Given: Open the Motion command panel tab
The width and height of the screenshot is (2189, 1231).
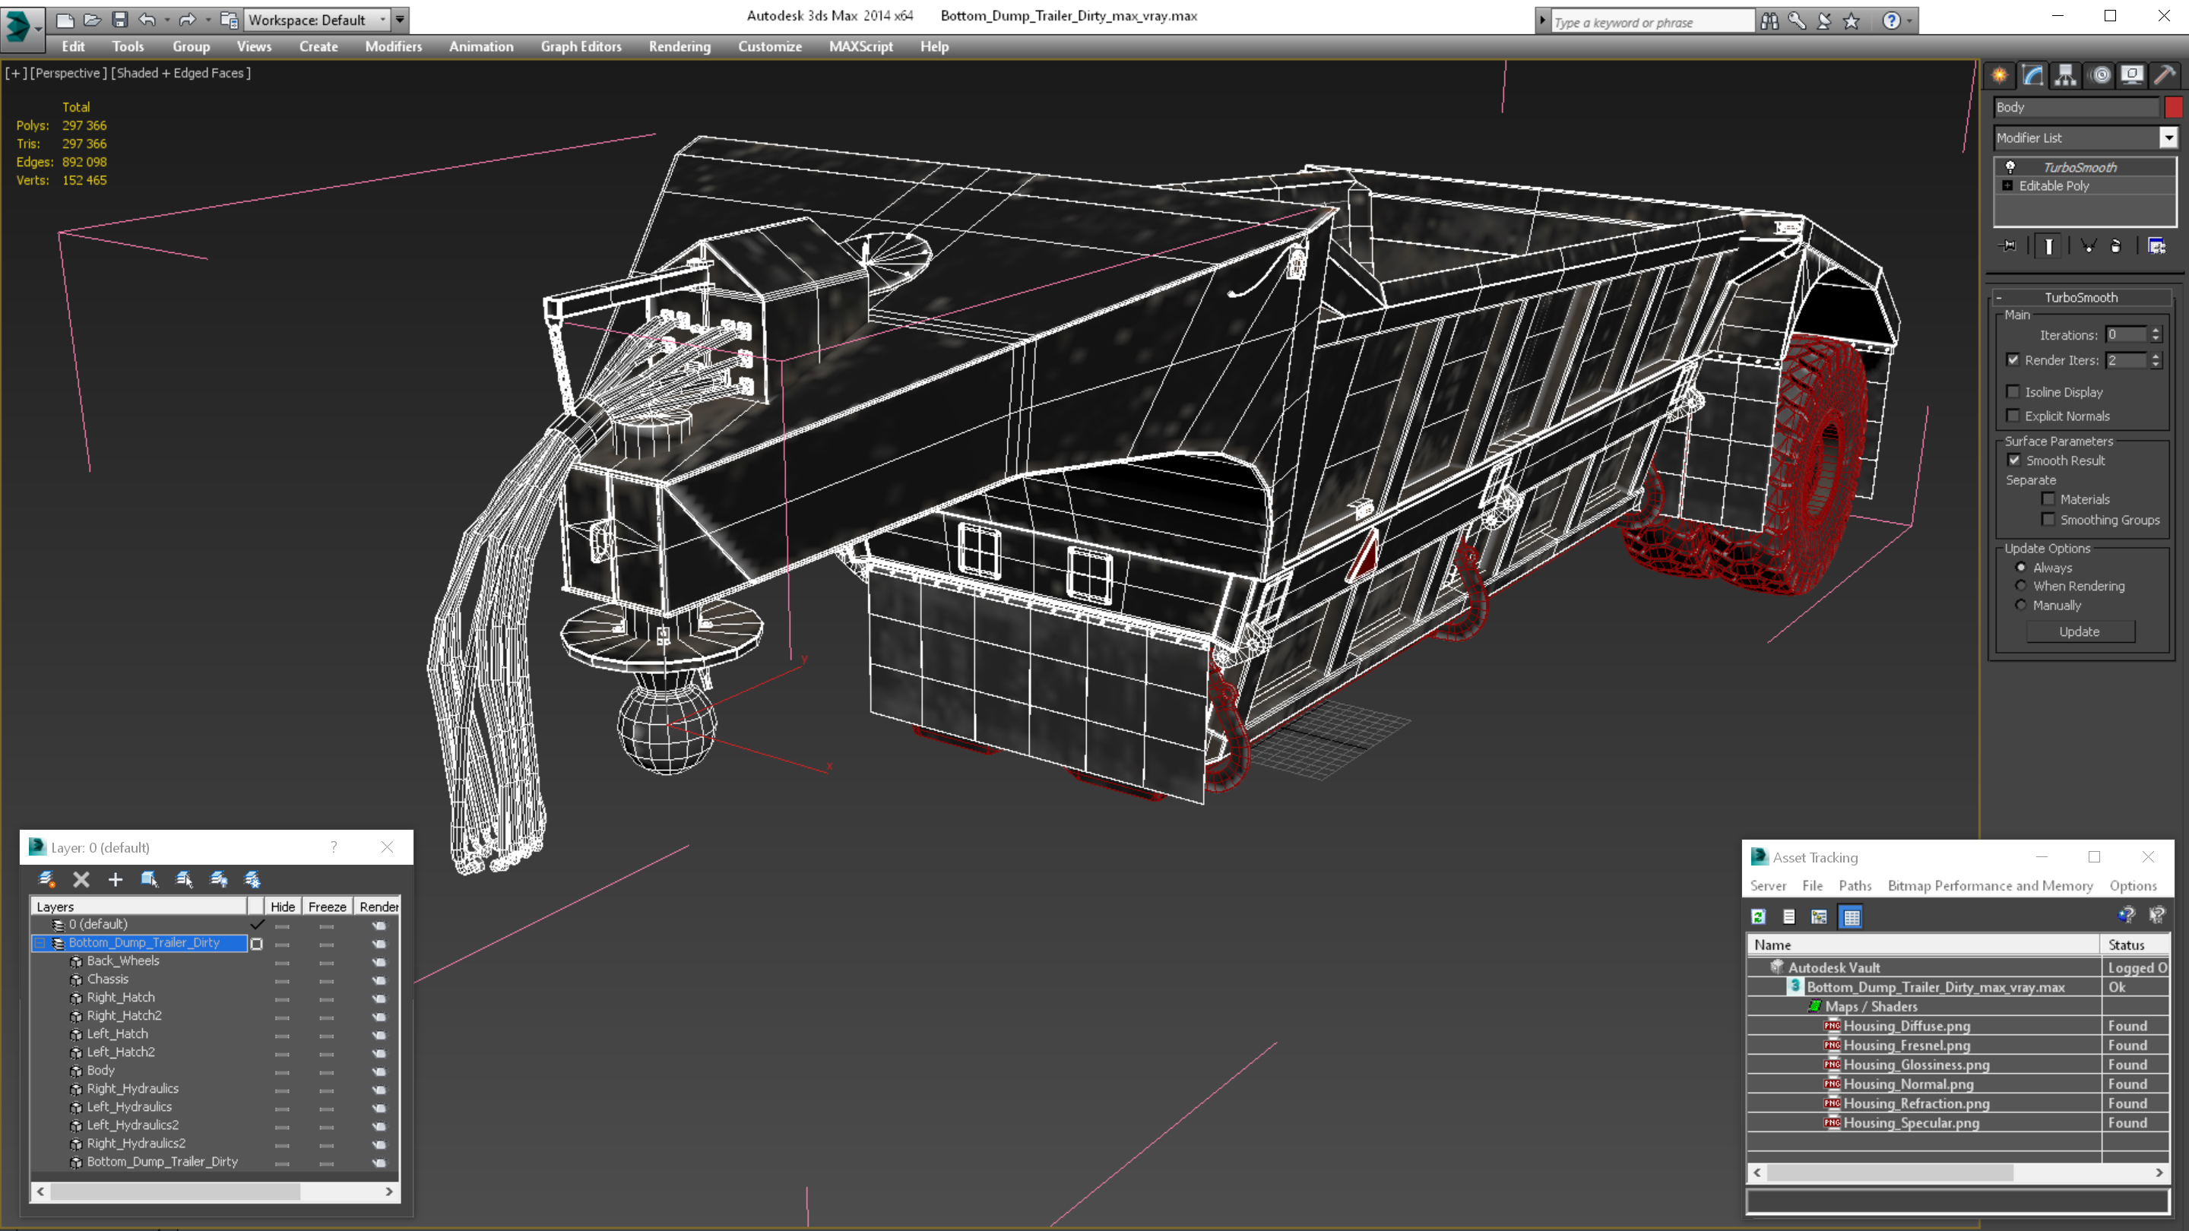Looking at the screenshot, I should 2100,76.
